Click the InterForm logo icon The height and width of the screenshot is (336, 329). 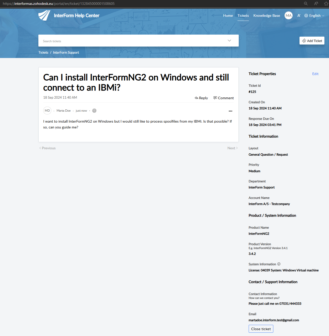(44, 16)
